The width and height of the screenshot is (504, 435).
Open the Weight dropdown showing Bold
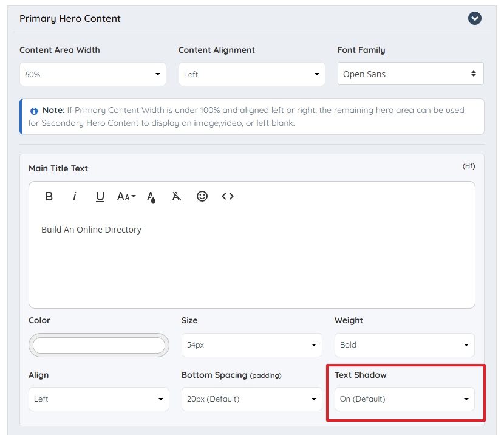click(x=404, y=345)
